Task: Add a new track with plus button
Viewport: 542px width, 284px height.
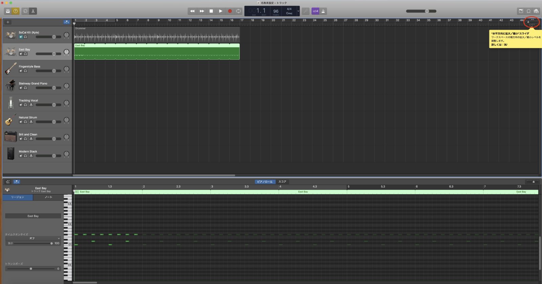Action: coord(8,22)
